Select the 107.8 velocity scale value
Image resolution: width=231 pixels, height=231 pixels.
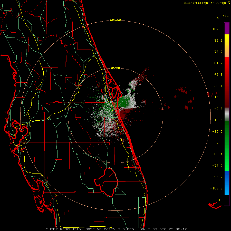click(217, 29)
